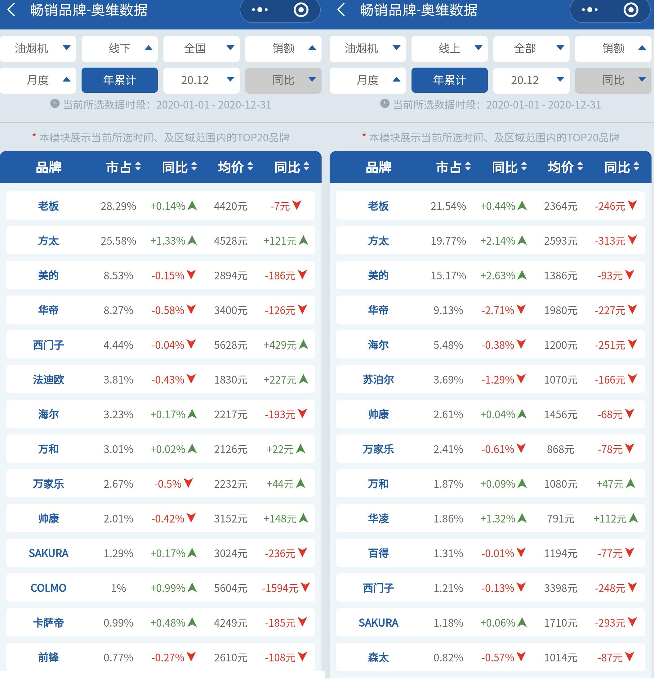Open three-dots menu in left panel header
654x680 pixels.
[260, 10]
